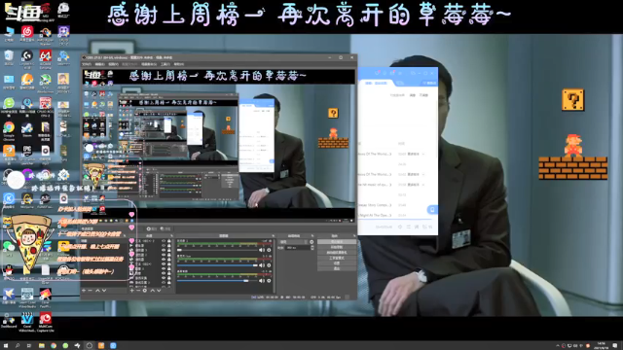This screenshot has width=623, height=350.
Task: Remove selected source with the minus icon
Action: (138, 291)
